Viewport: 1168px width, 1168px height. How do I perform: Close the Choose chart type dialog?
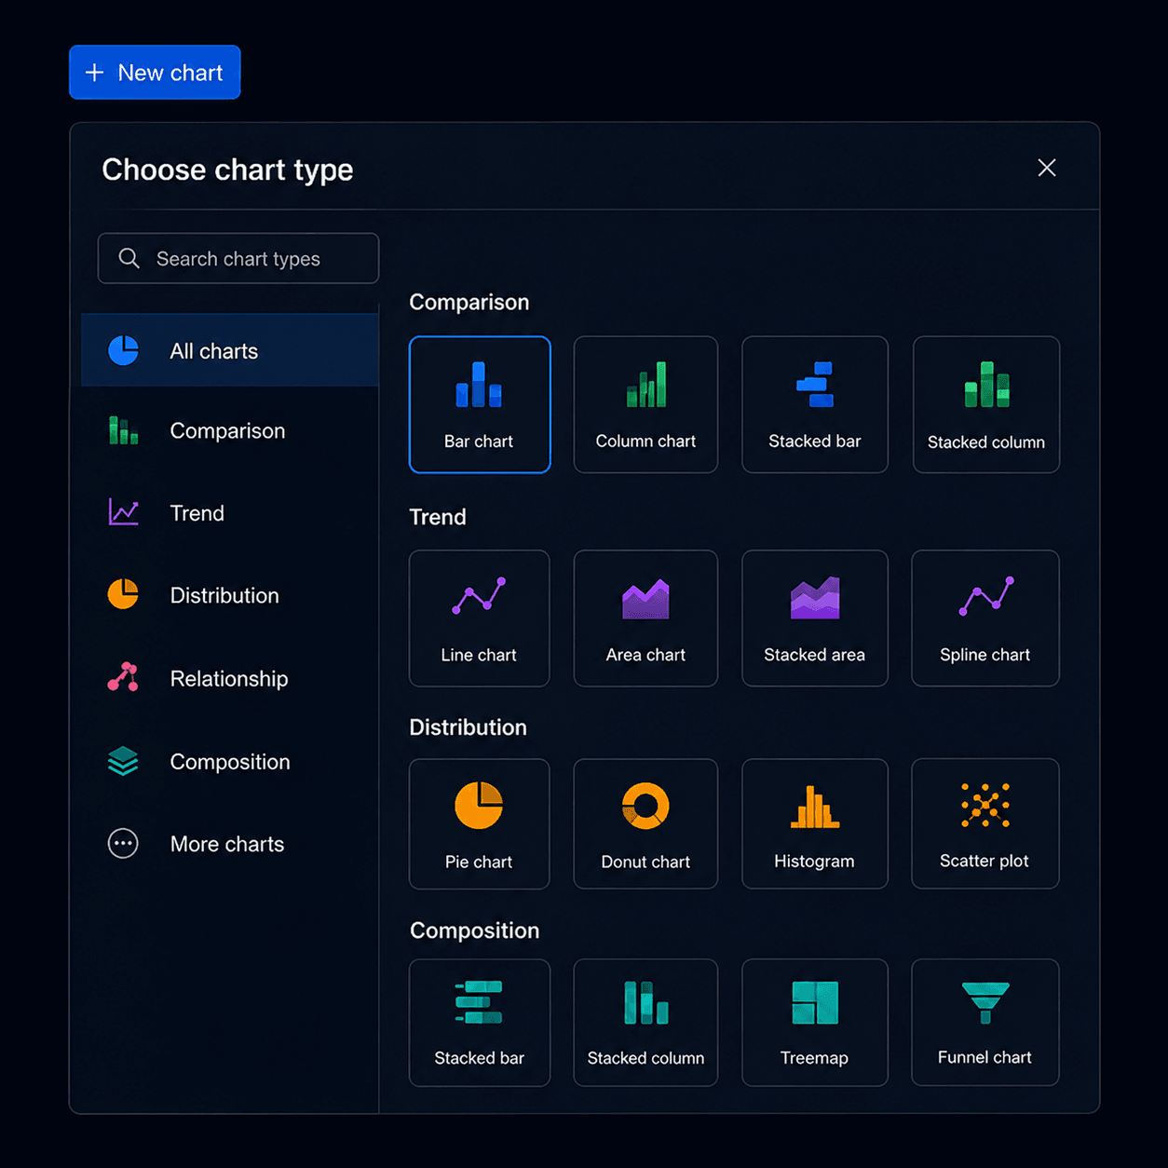tap(1047, 168)
